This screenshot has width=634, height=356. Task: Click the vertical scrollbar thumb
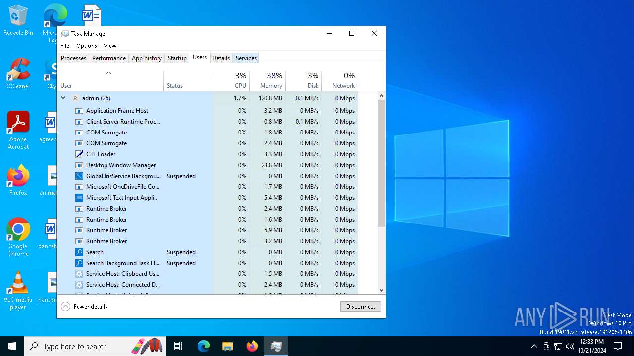(x=381, y=163)
